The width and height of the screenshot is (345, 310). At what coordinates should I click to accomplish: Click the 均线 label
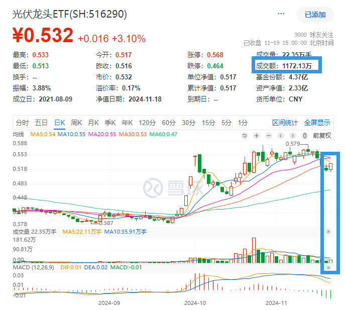coord(18,134)
